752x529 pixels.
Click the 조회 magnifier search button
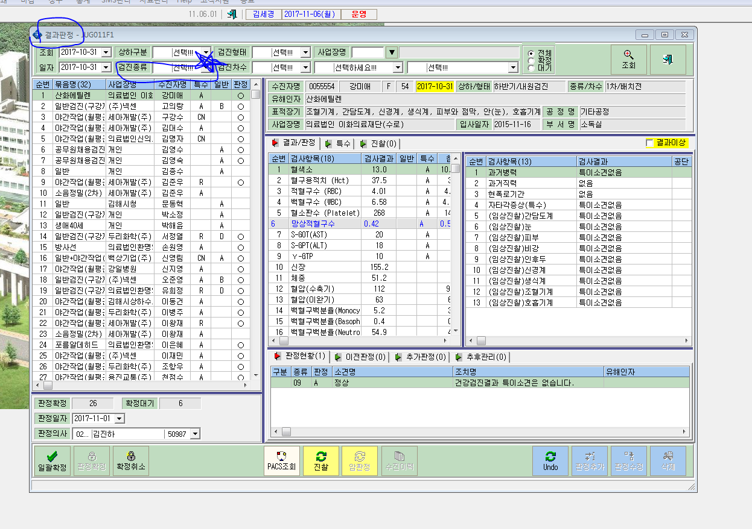pyautogui.click(x=629, y=60)
